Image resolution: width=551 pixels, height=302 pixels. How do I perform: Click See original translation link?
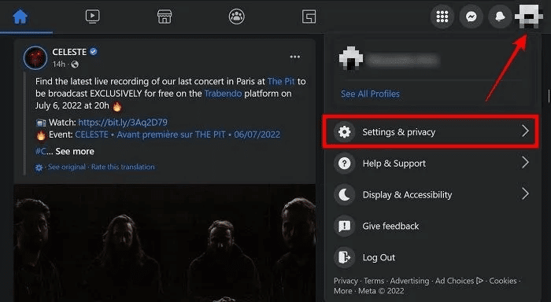point(66,167)
